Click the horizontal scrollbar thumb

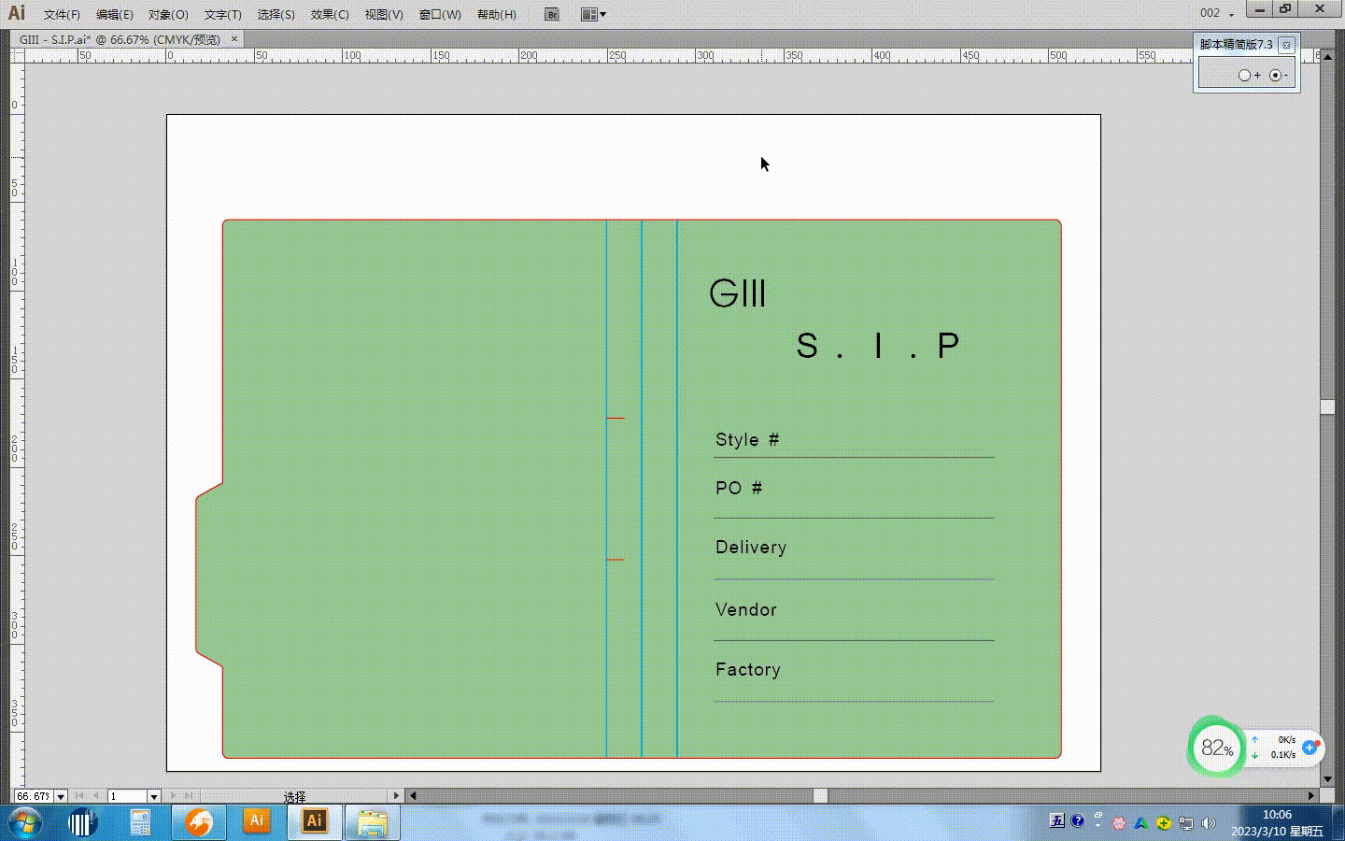pyautogui.click(x=820, y=796)
